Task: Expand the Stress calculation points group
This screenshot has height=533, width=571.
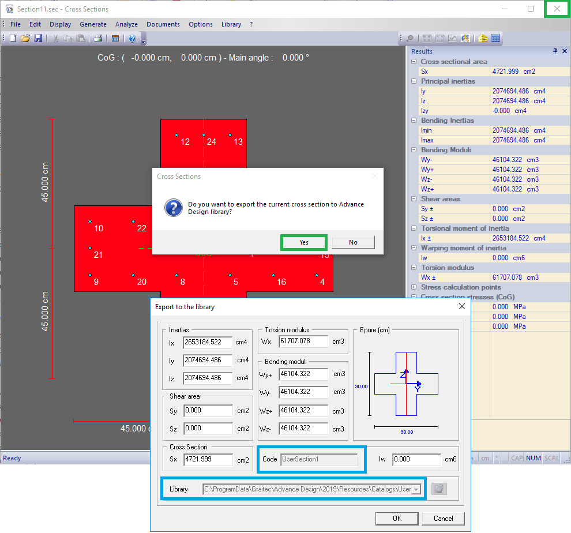Action: click(x=414, y=287)
